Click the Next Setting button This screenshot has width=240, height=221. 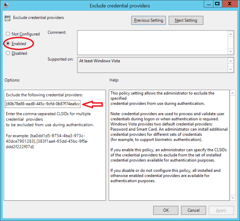pos(186,20)
